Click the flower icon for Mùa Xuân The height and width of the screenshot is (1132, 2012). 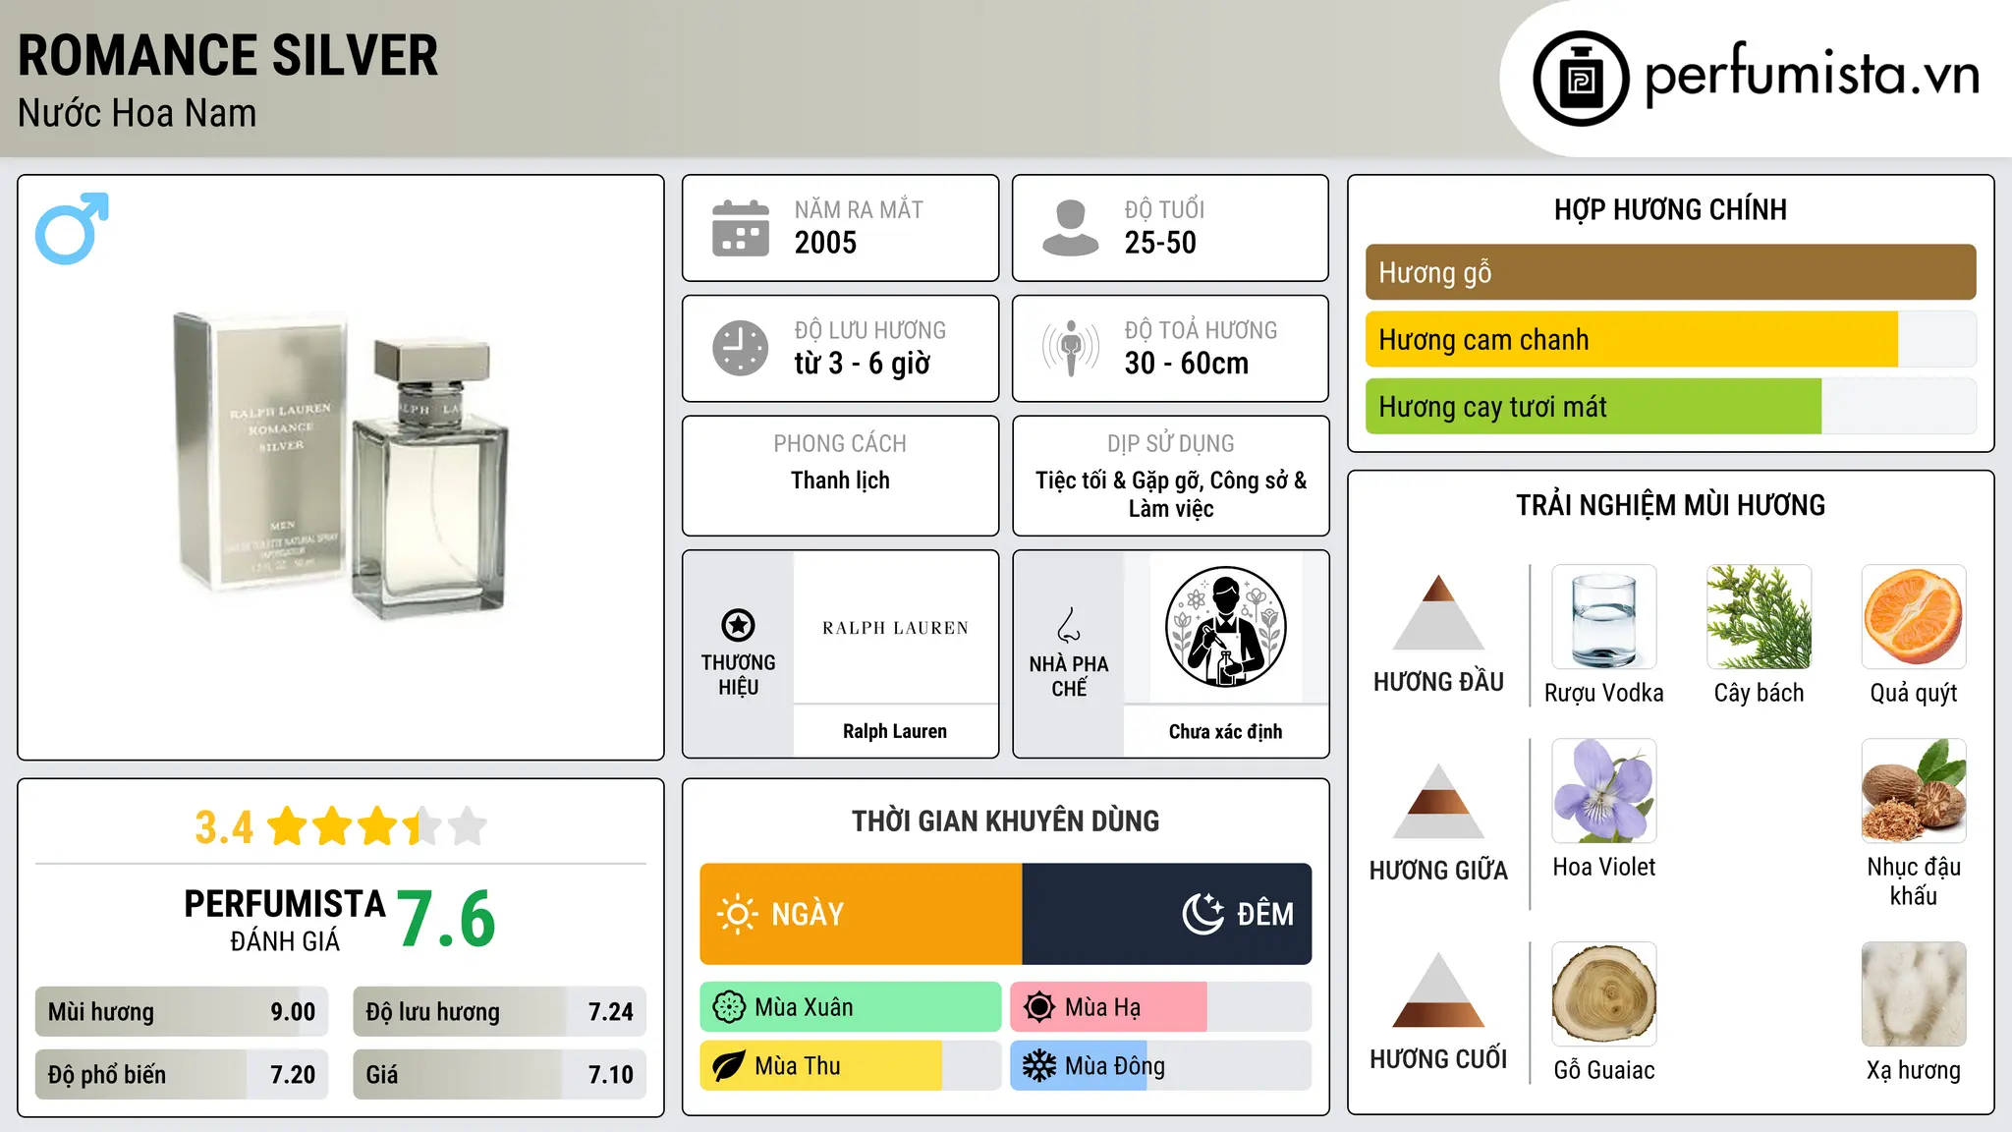pos(729,1007)
